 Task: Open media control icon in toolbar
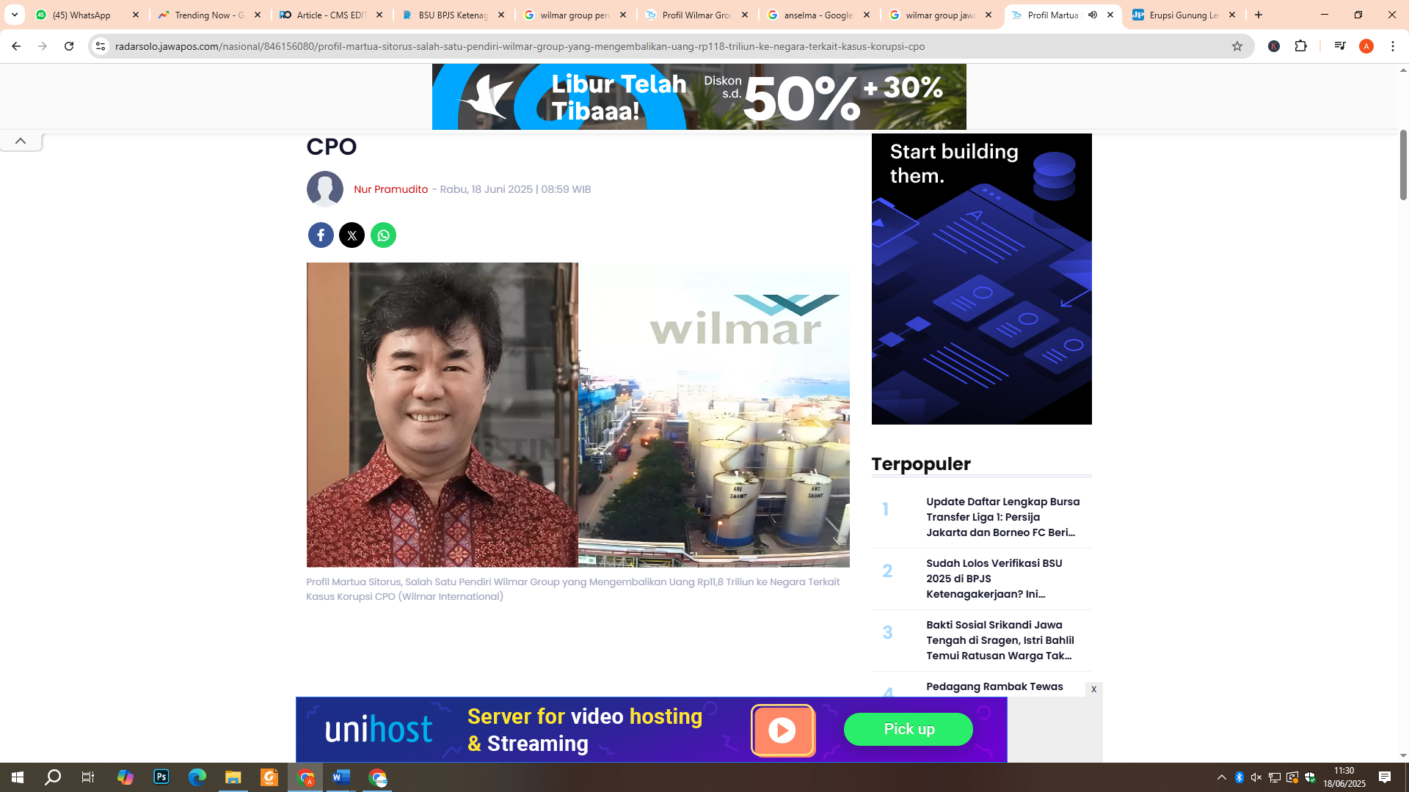[1340, 46]
